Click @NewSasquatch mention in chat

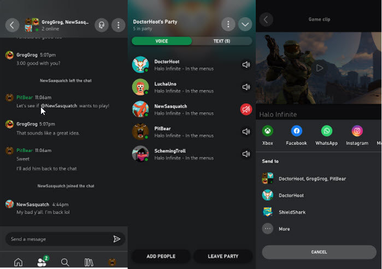click(x=59, y=106)
